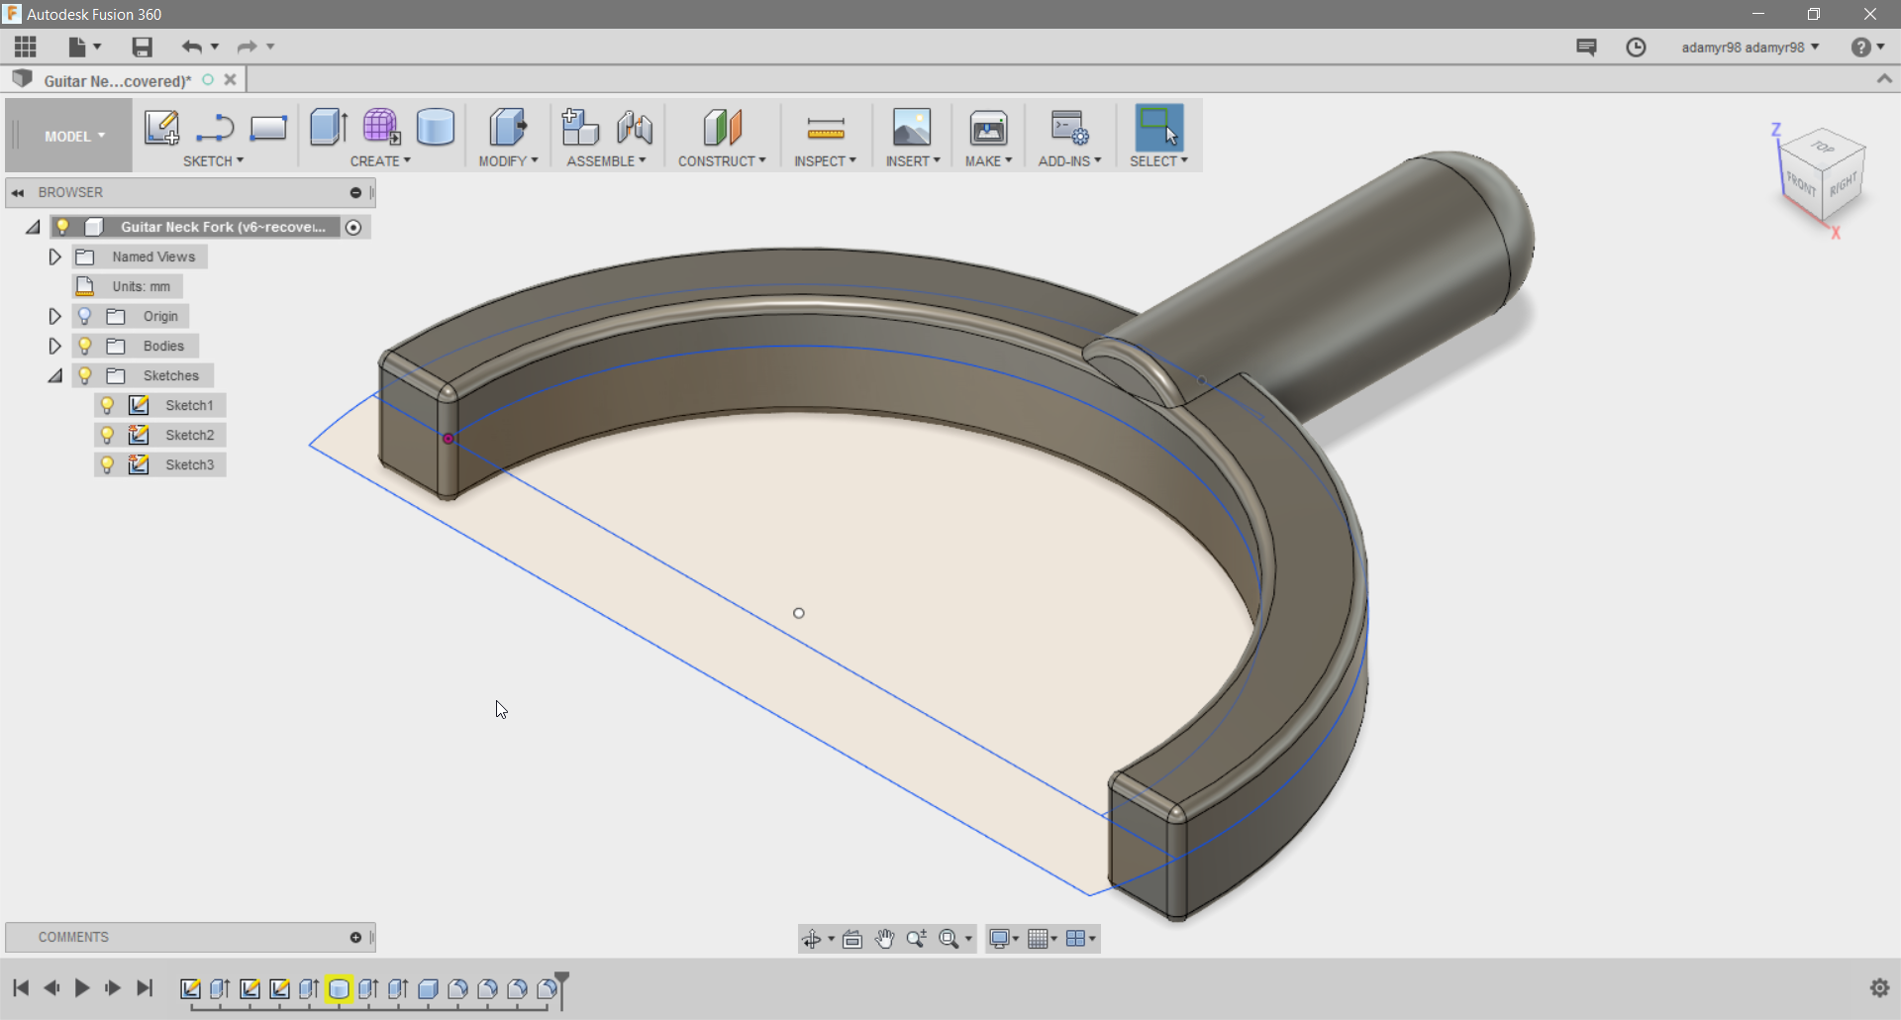Screen dimensions: 1901x1020
Task: Open the Sketch tool in the toolbar
Action: click(162, 129)
